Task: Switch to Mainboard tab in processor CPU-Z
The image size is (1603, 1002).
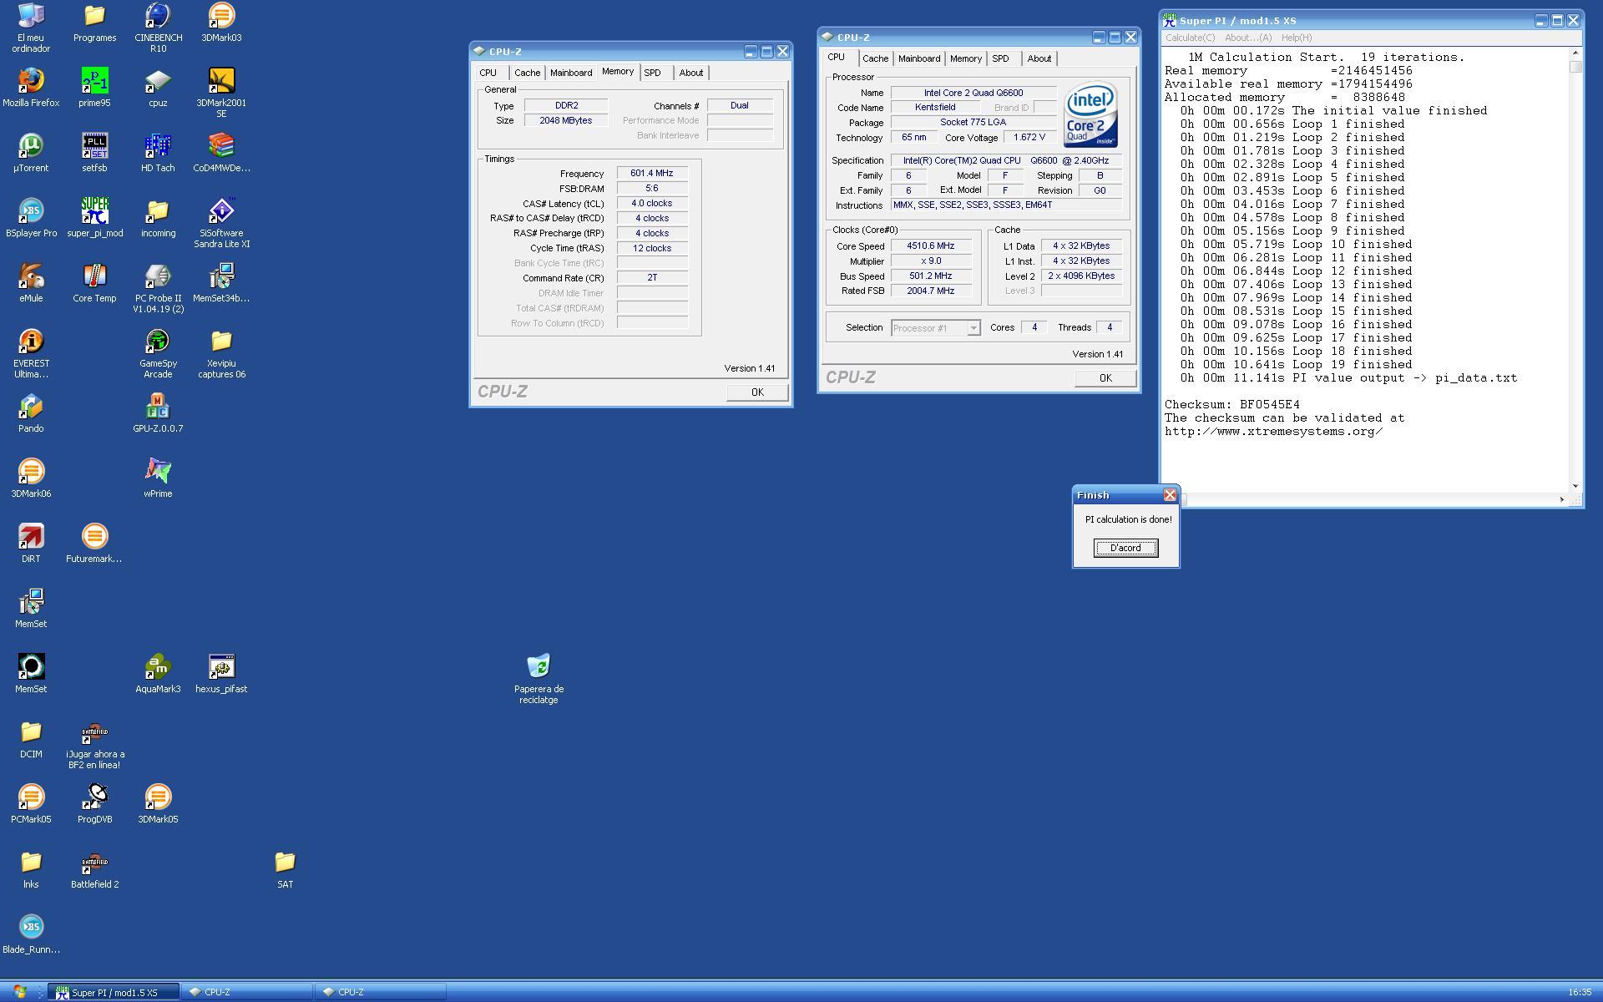Action: pos(918,58)
